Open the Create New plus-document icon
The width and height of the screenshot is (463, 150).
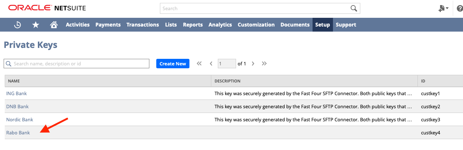coord(443,8)
